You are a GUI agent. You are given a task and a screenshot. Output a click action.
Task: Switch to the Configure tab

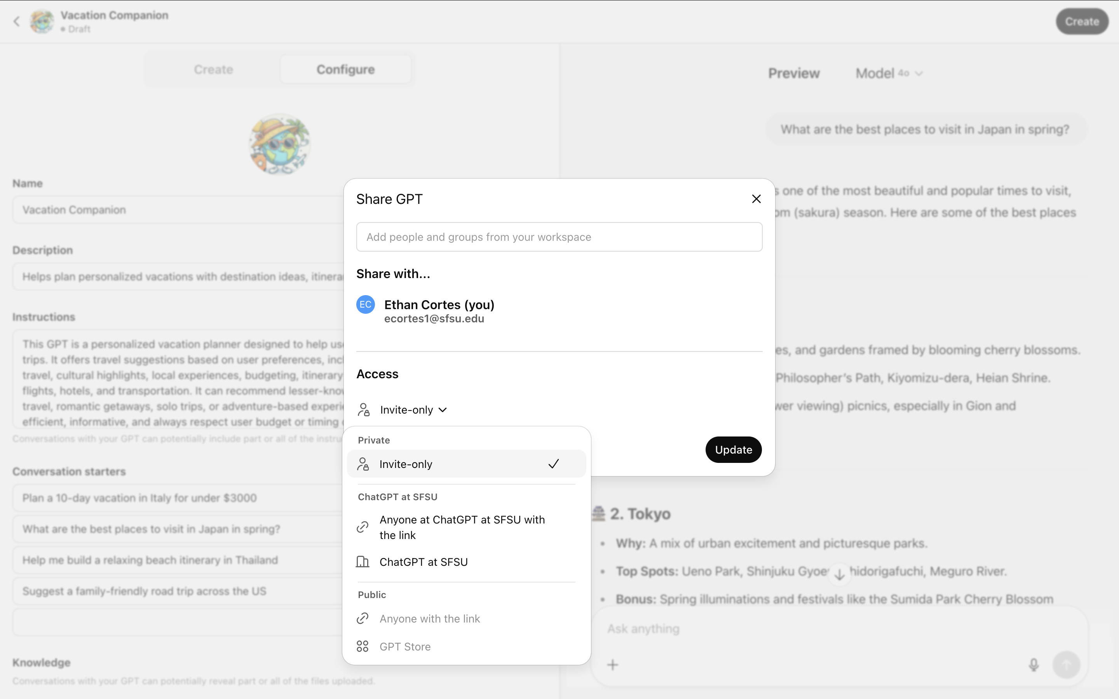coord(345,70)
